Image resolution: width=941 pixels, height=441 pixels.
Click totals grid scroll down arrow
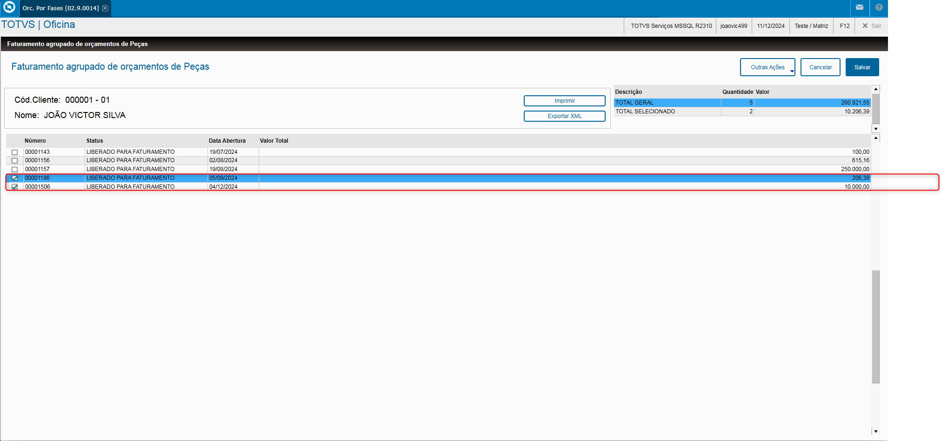point(876,129)
